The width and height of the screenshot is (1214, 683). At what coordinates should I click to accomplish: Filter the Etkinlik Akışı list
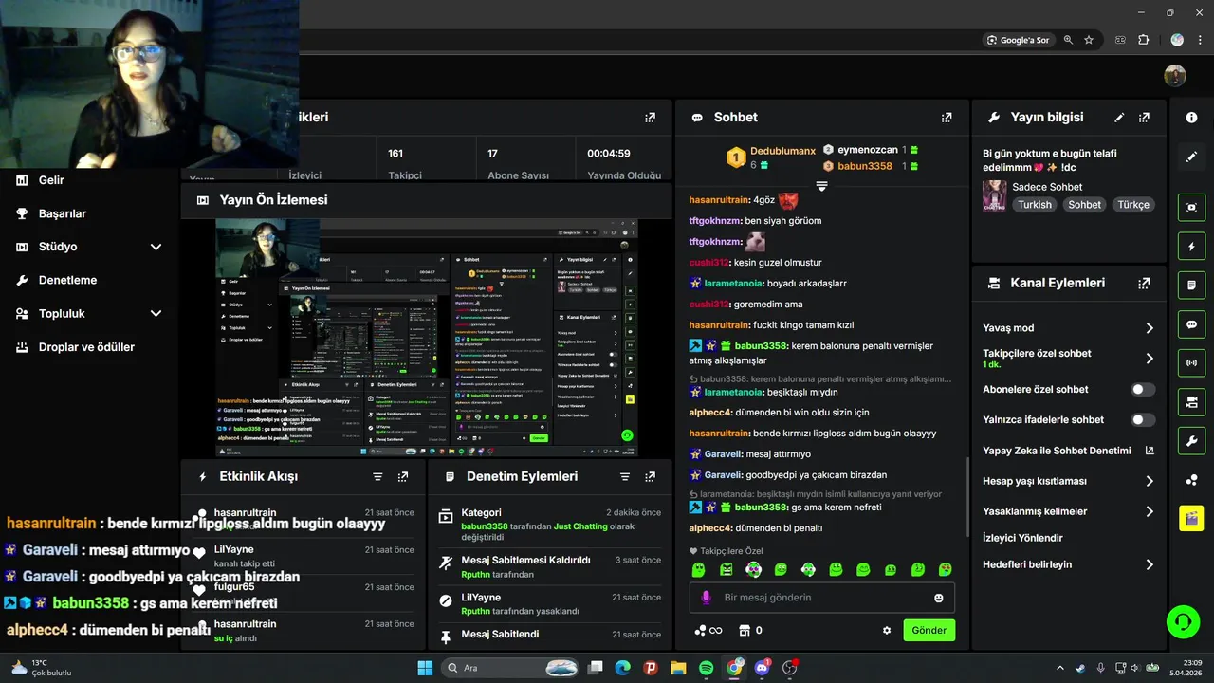coord(377,476)
